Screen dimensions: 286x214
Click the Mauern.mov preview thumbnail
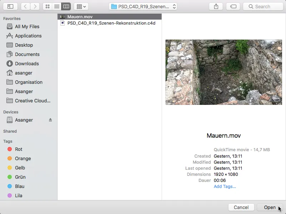pos(224,72)
